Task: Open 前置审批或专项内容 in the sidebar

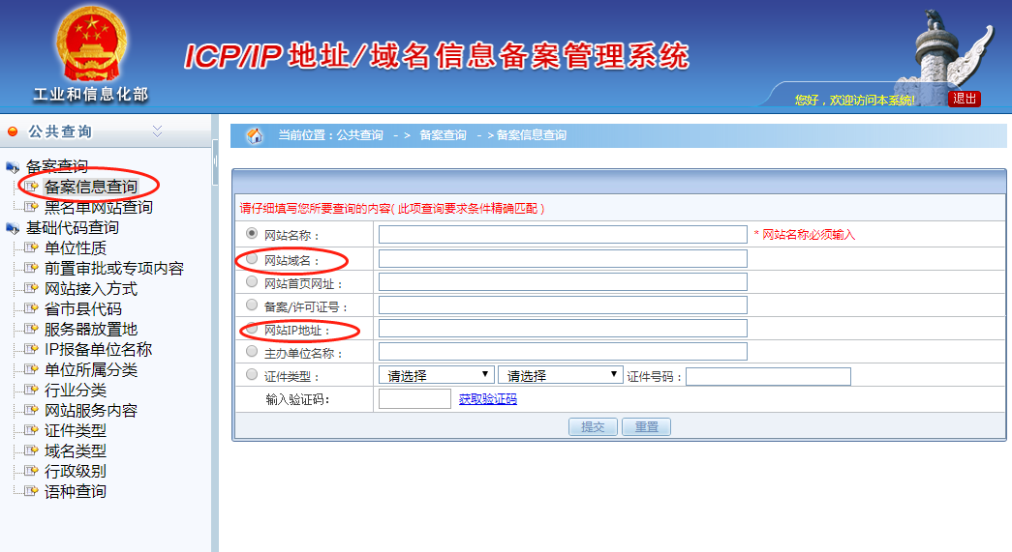Action: click(113, 268)
